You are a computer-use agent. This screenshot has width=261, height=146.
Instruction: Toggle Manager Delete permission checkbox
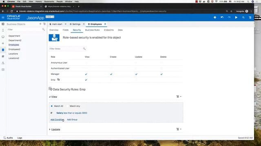point(161,74)
